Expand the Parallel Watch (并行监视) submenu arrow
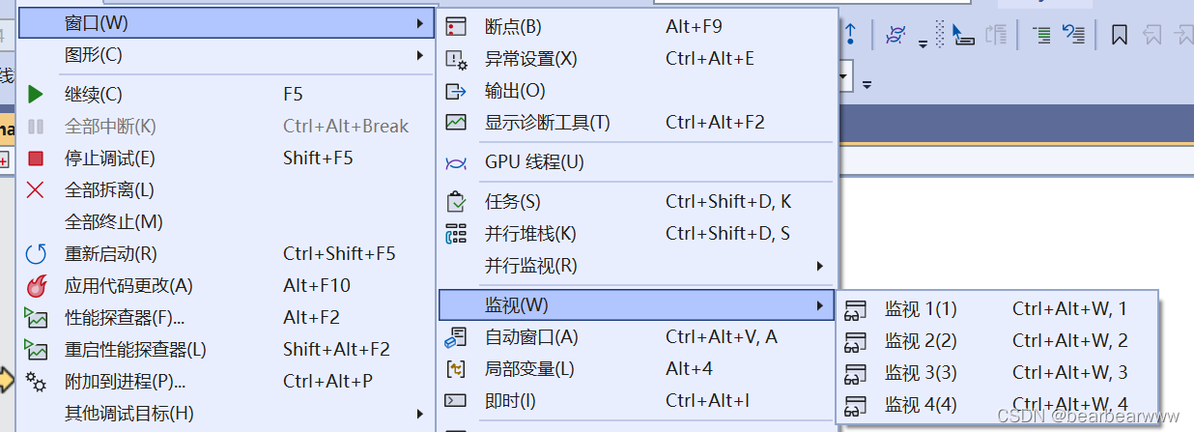 click(820, 266)
